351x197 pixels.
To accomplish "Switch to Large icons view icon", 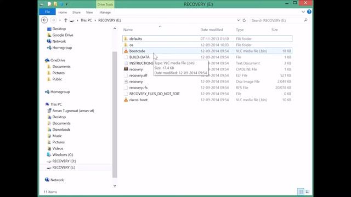I will [x=307, y=192].
